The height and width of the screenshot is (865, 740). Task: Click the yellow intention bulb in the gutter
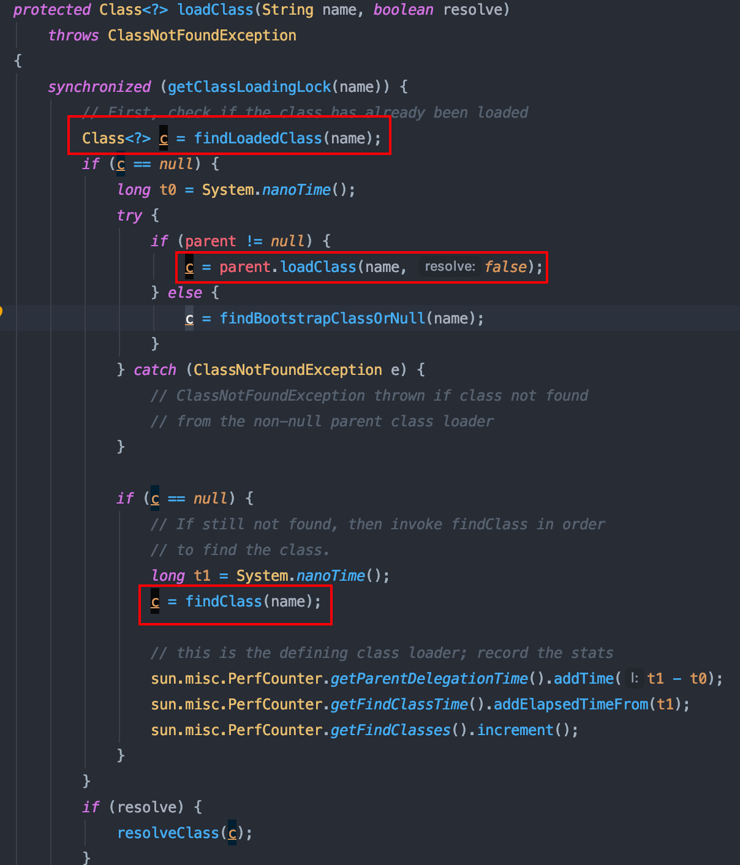pyautogui.click(x=1, y=311)
